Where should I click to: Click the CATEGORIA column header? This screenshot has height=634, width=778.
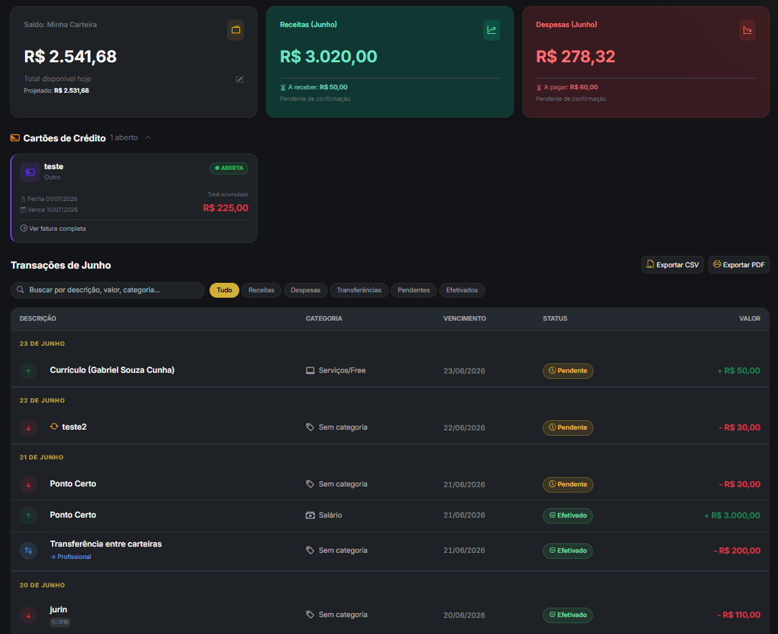[324, 319]
